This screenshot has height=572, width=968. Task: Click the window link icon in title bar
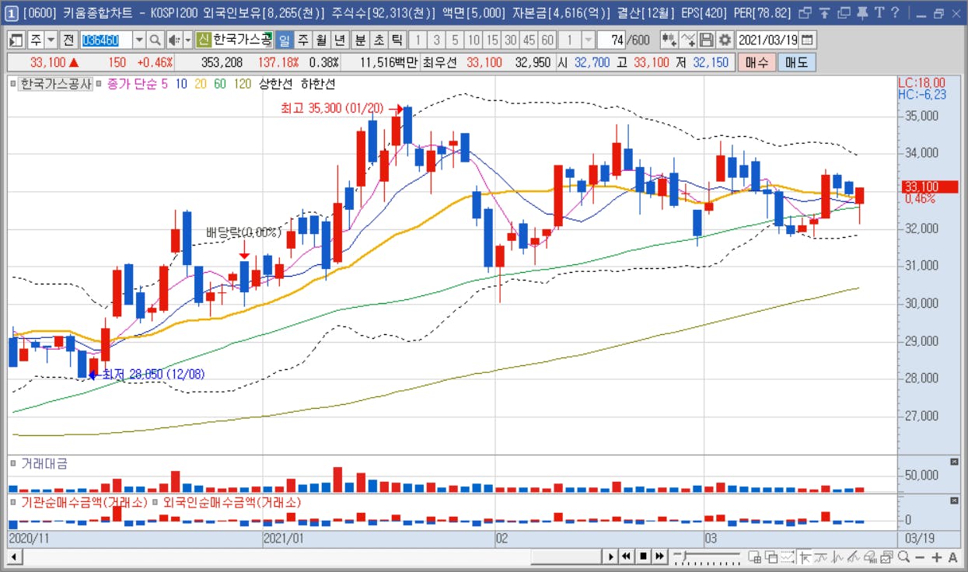pos(806,13)
